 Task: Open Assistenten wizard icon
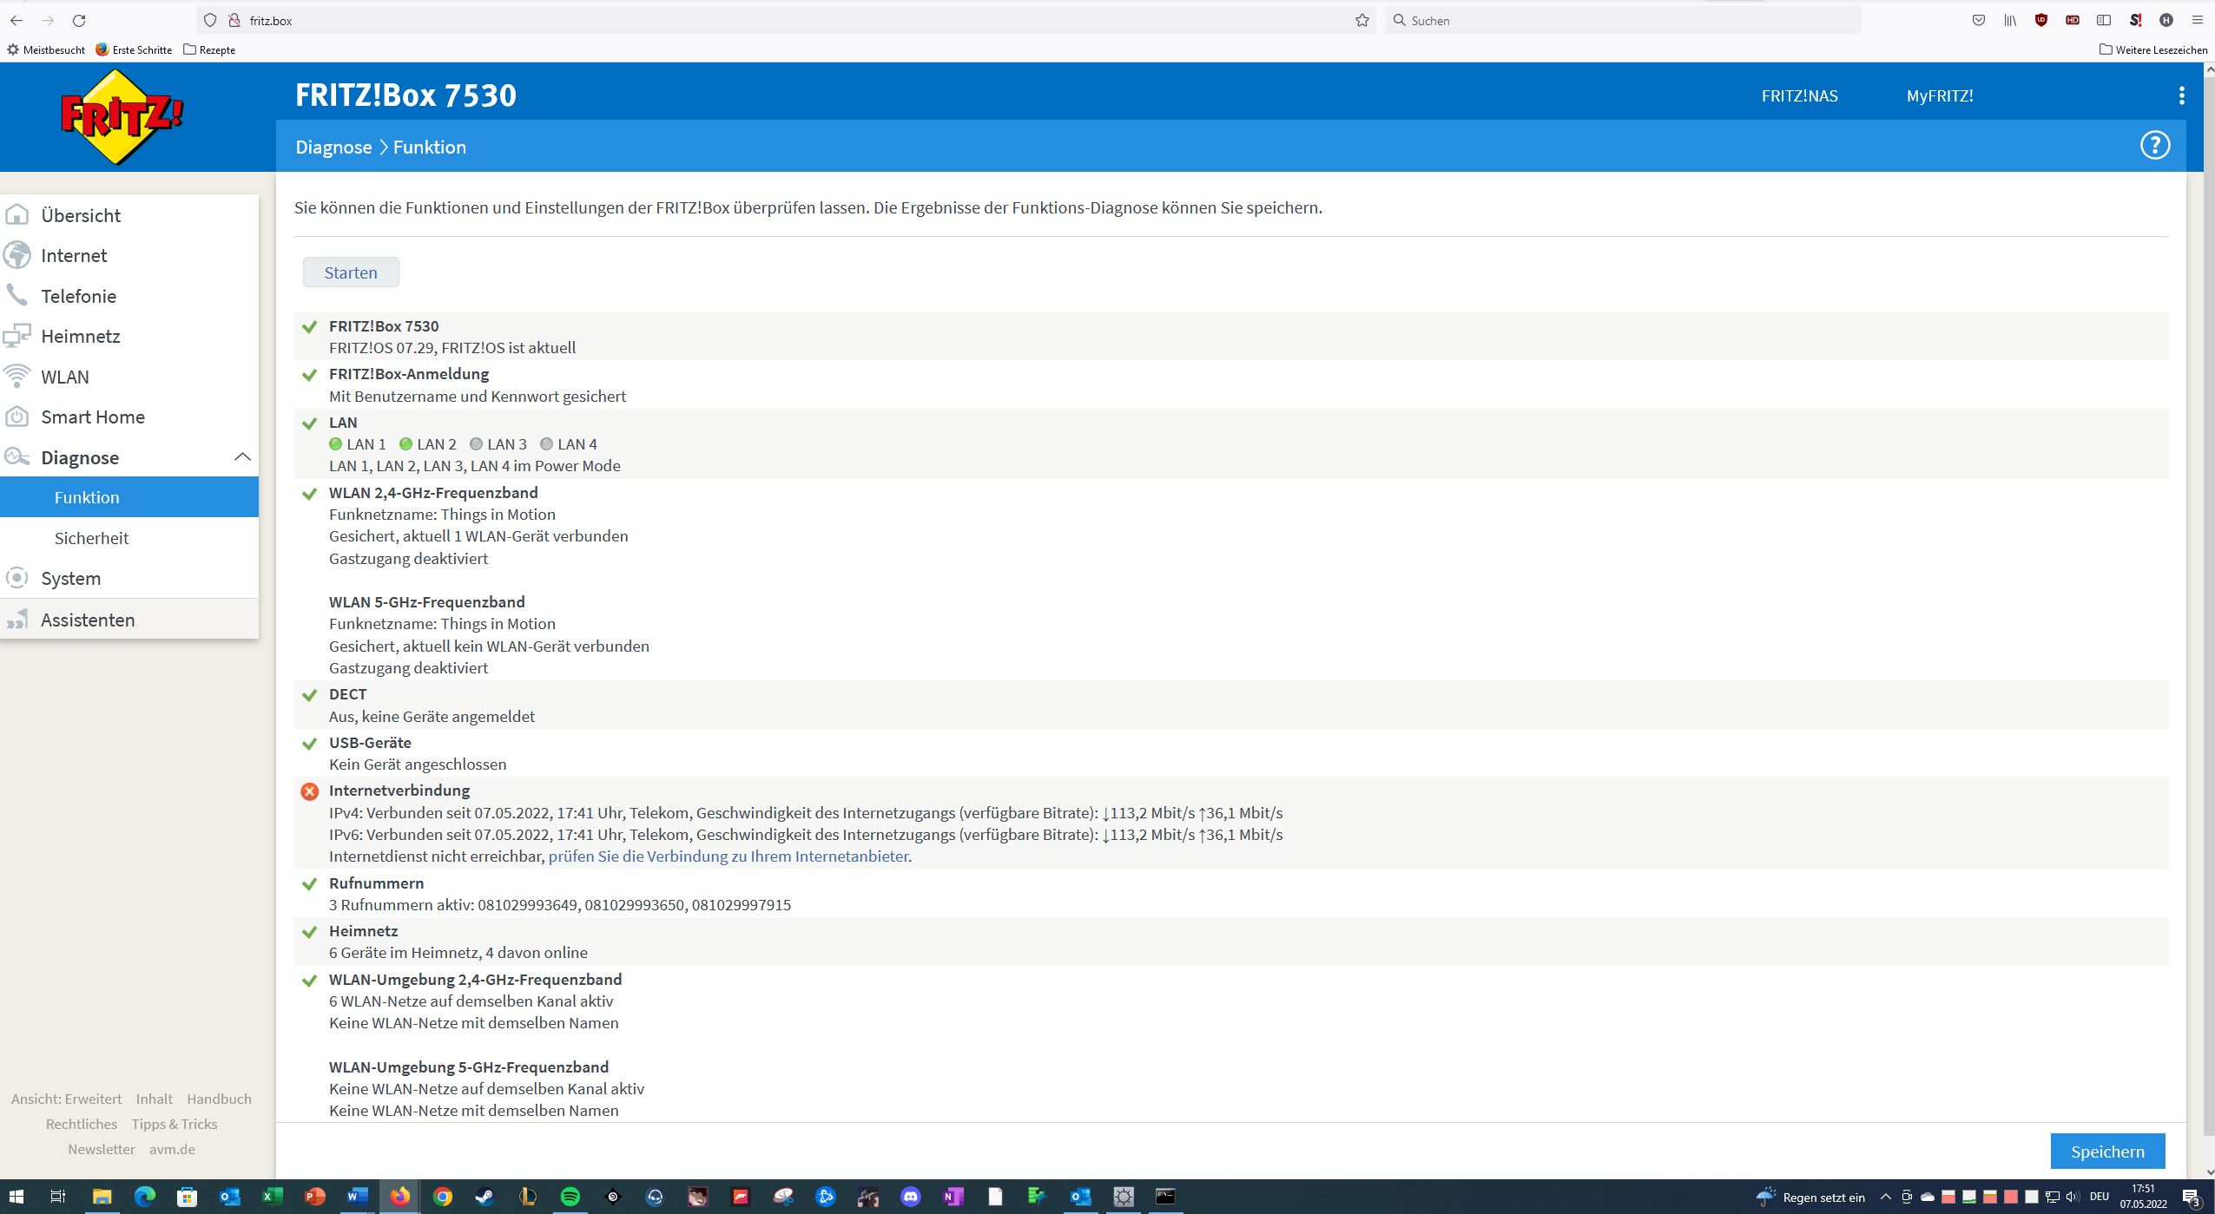click(x=17, y=620)
